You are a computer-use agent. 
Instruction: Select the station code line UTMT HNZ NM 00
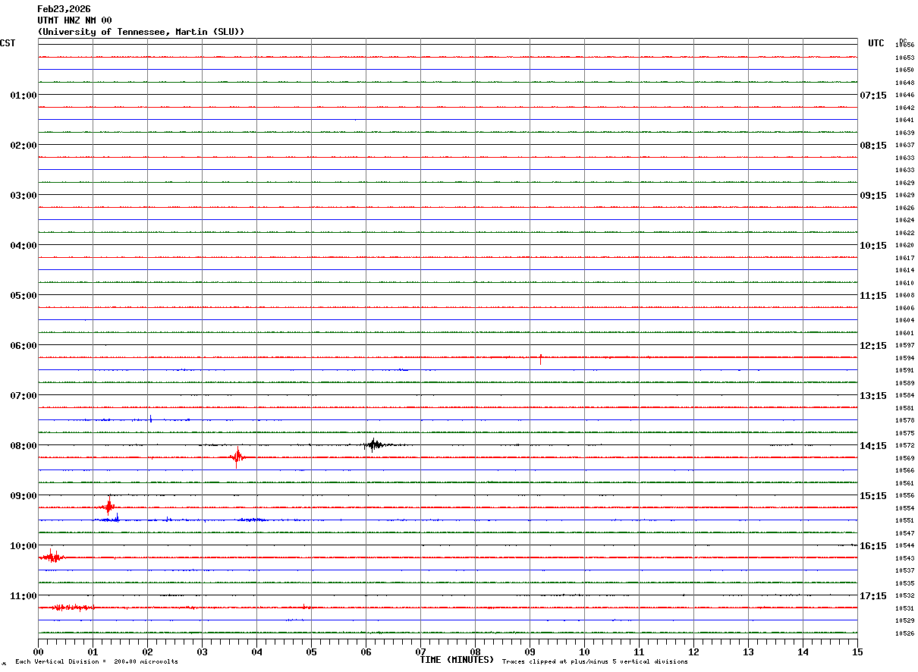pyautogui.click(x=74, y=20)
